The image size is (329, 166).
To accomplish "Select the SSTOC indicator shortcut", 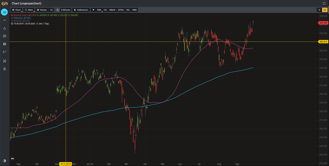I will 121,10.
